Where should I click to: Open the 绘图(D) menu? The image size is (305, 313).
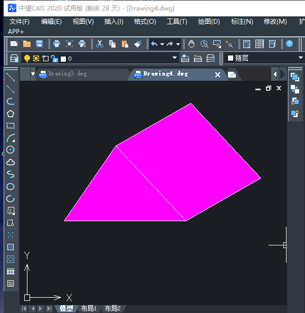tap(209, 22)
